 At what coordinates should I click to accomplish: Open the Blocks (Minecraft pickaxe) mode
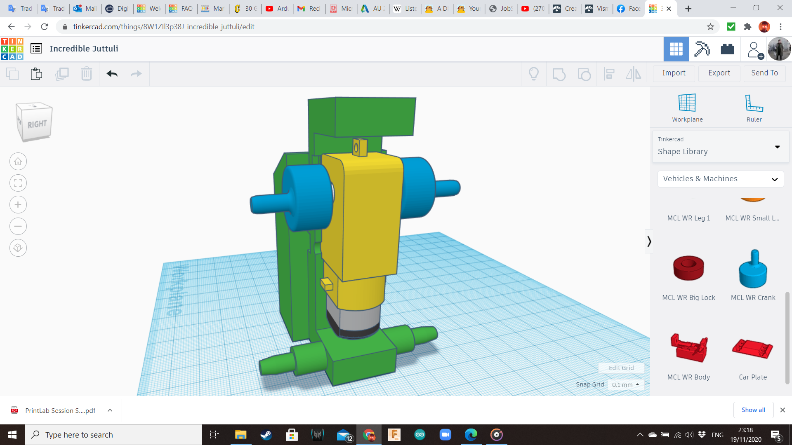point(702,49)
